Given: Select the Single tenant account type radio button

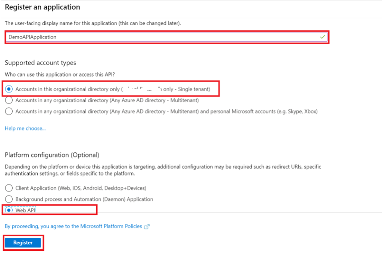Looking at the screenshot, I should [9, 89].
